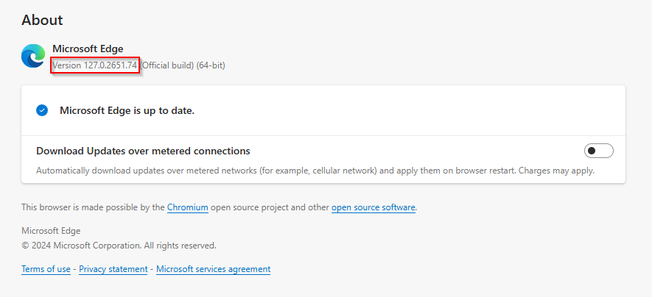The height and width of the screenshot is (297, 652).
Task: Click the 'Download Updates over metered connections' label
Action: 143,151
